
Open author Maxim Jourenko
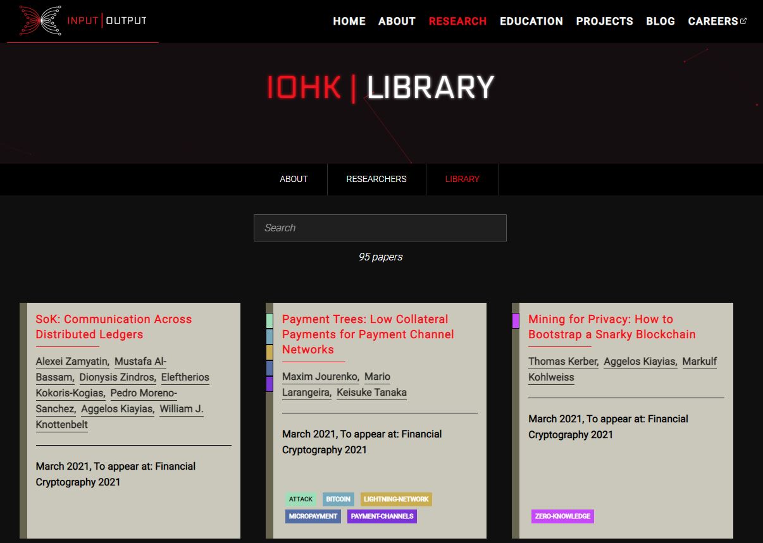click(x=320, y=377)
